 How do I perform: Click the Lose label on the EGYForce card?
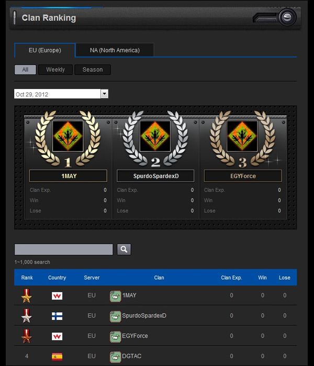pyautogui.click(x=210, y=211)
